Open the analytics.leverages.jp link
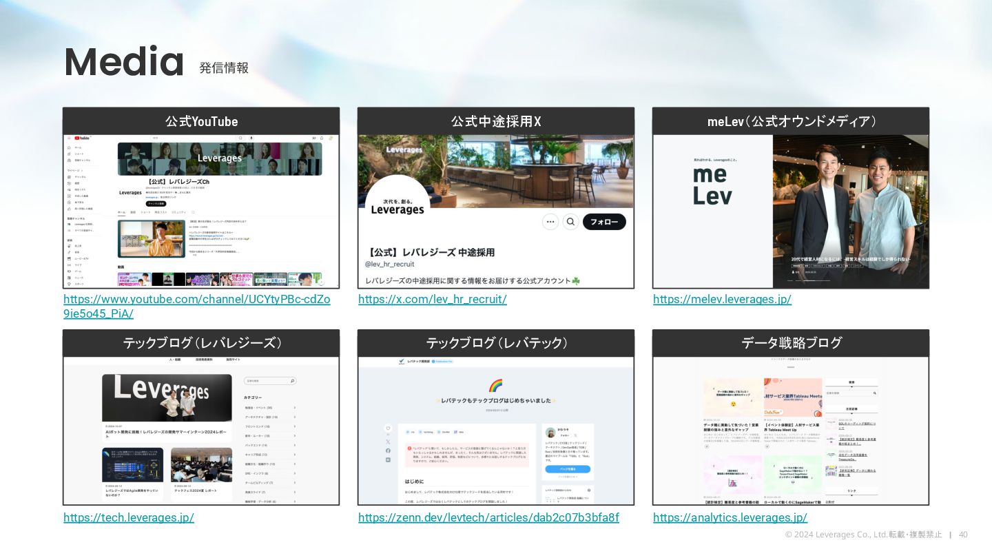 coord(730,517)
